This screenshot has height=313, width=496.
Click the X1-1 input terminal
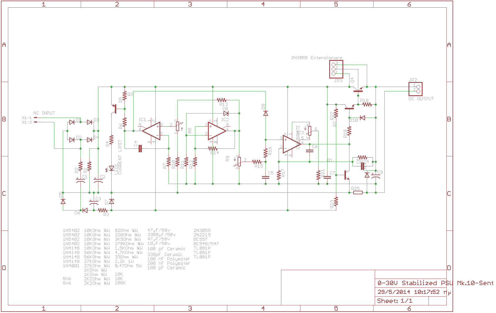tap(36, 118)
